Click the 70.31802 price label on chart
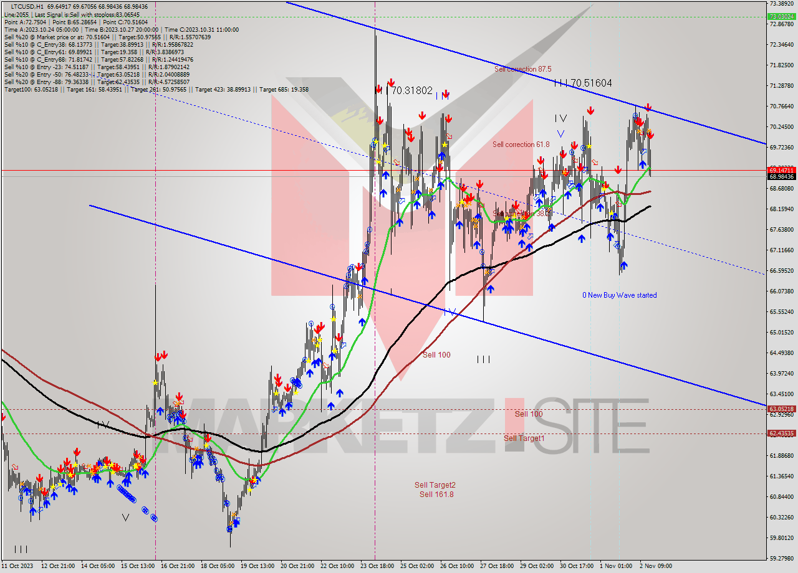Viewport: 798px width, 573px height. click(x=411, y=90)
